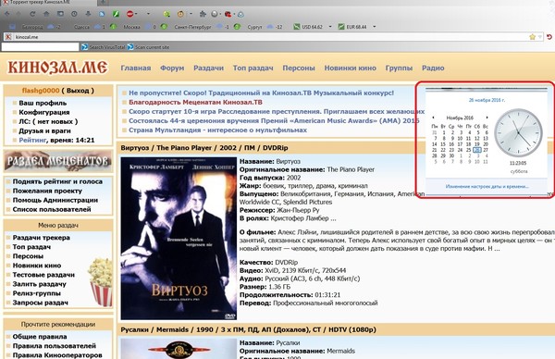Click the downloads arrow toolbar icon
The image size is (555, 359).
click(x=88, y=14)
